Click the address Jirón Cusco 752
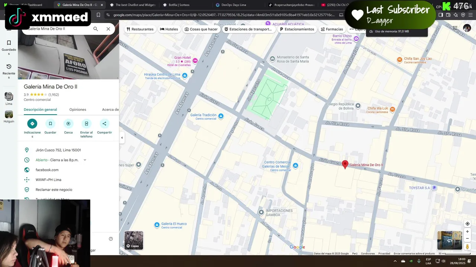Image resolution: width=476 pixels, height=267 pixels. point(58,150)
